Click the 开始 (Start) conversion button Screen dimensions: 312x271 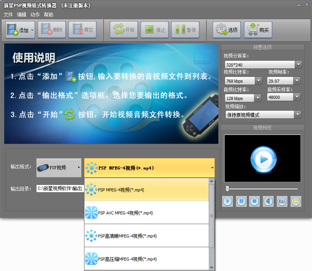point(124,30)
